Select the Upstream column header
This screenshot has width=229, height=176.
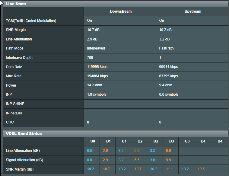click(x=193, y=11)
